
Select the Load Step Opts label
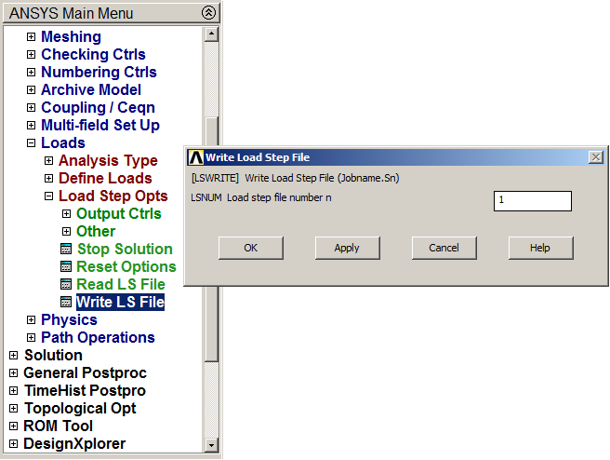tap(113, 196)
